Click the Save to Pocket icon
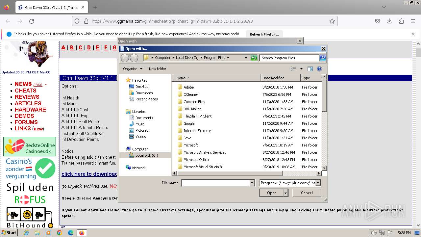The height and width of the screenshot is (237, 421). coord(378,21)
